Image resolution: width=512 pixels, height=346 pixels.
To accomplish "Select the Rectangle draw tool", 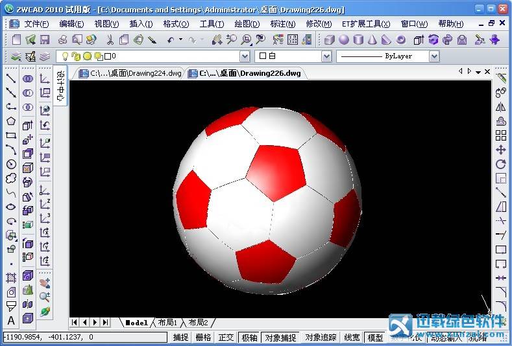I will click(x=11, y=135).
